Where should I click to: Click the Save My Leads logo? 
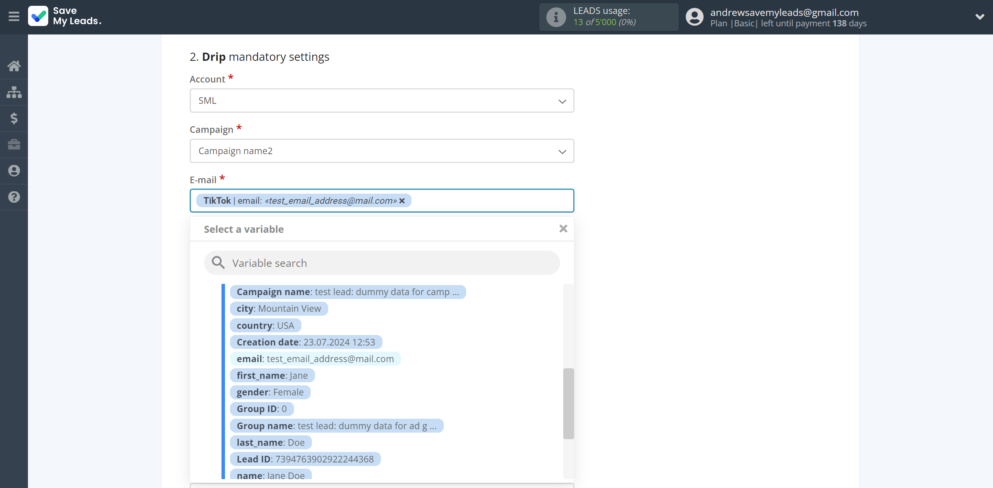point(65,16)
